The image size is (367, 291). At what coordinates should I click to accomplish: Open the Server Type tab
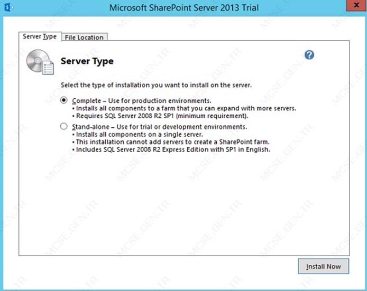coord(40,36)
